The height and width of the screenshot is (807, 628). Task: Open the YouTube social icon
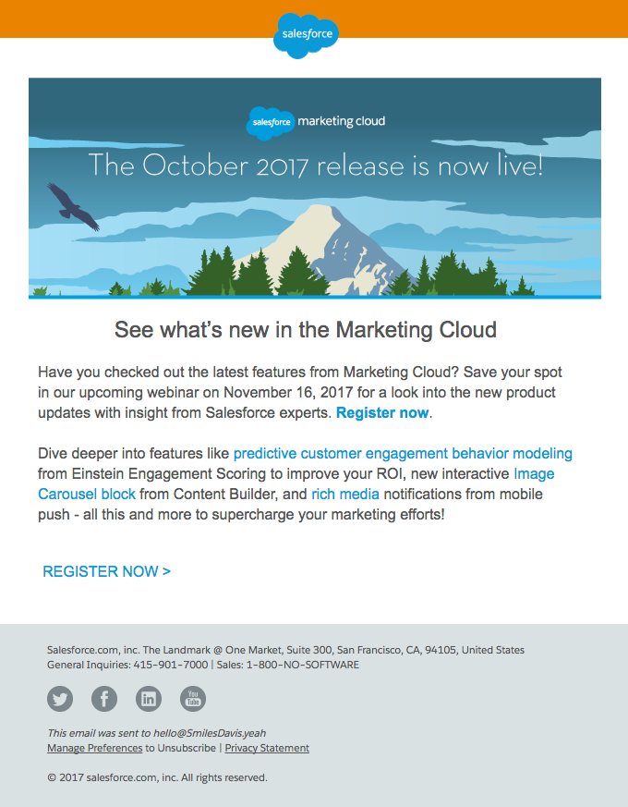pyautogui.click(x=192, y=699)
